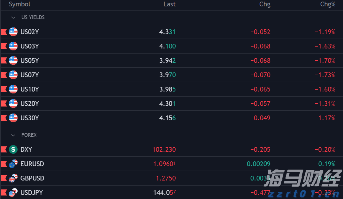Toggle the red flag marker on US03Y
The height and width of the screenshot is (199, 343).
pos(4,46)
